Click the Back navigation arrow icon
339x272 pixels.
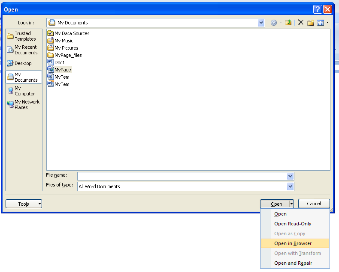click(274, 23)
